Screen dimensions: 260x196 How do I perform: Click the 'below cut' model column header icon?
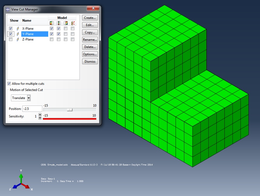click(x=52, y=23)
